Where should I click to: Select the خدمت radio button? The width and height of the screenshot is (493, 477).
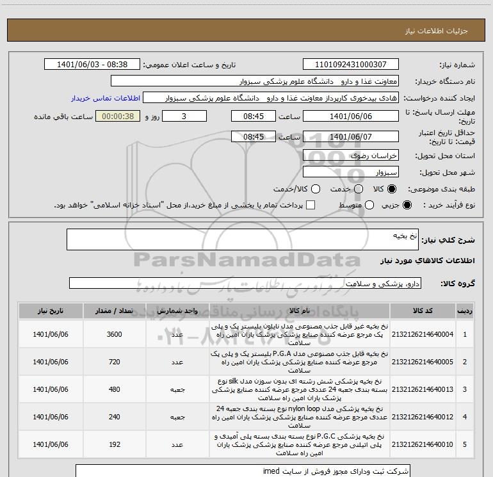pos(359,189)
